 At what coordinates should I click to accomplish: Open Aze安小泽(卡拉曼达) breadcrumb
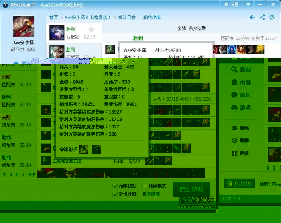tap(87, 17)
